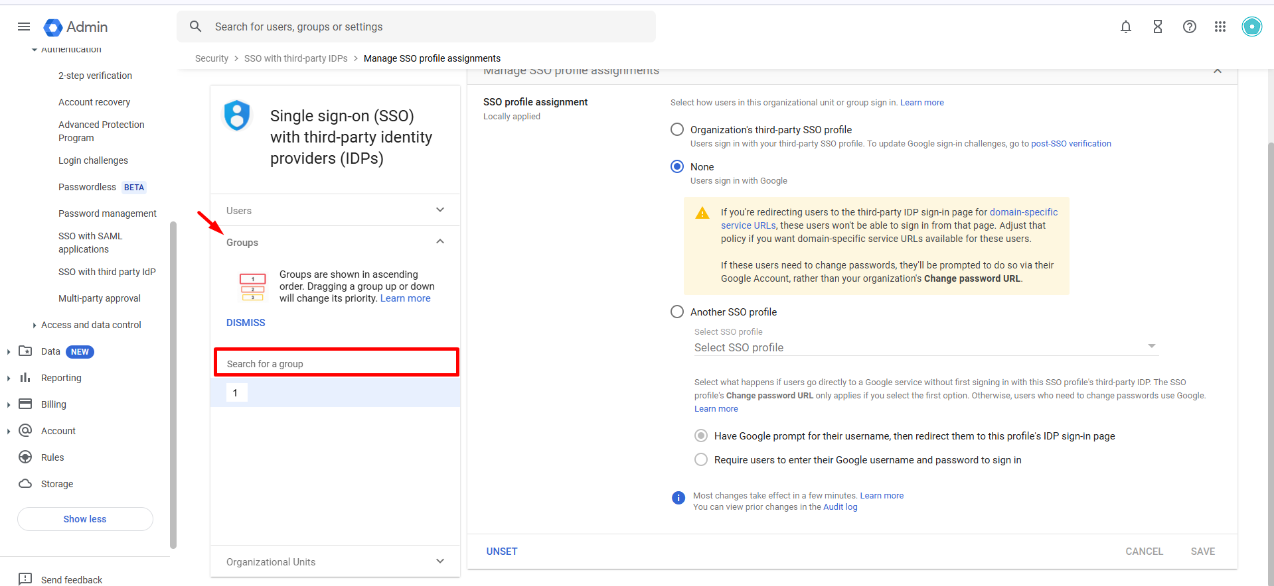This screenshot has height=586, width=1274.
Task: Click the blue info icon
Action: [x=678, y=498]
